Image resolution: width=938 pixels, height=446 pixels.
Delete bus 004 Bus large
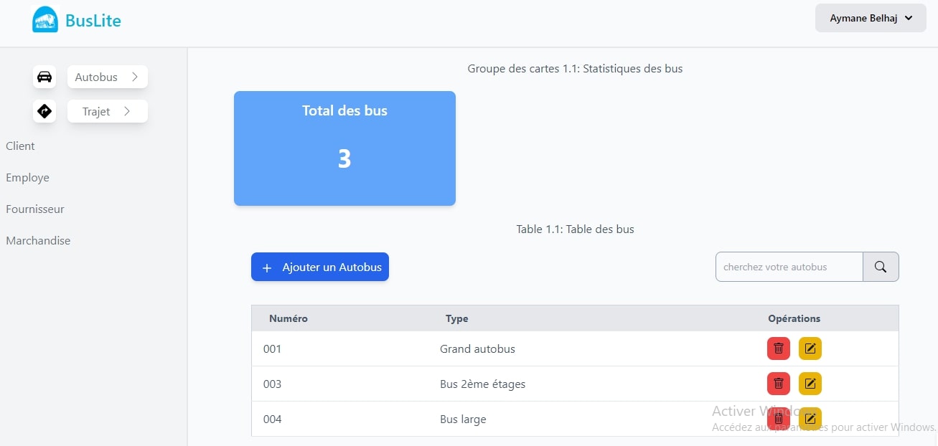point(779,419)
